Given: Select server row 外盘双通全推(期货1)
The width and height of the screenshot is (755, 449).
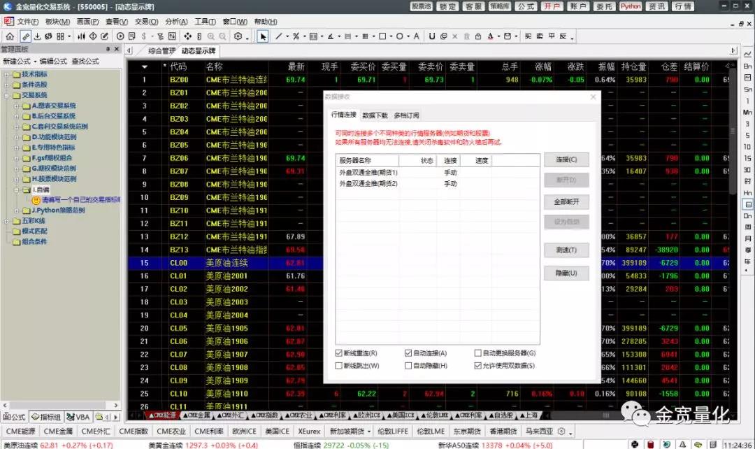Looking at the screenshot, I should pos(437,173).
